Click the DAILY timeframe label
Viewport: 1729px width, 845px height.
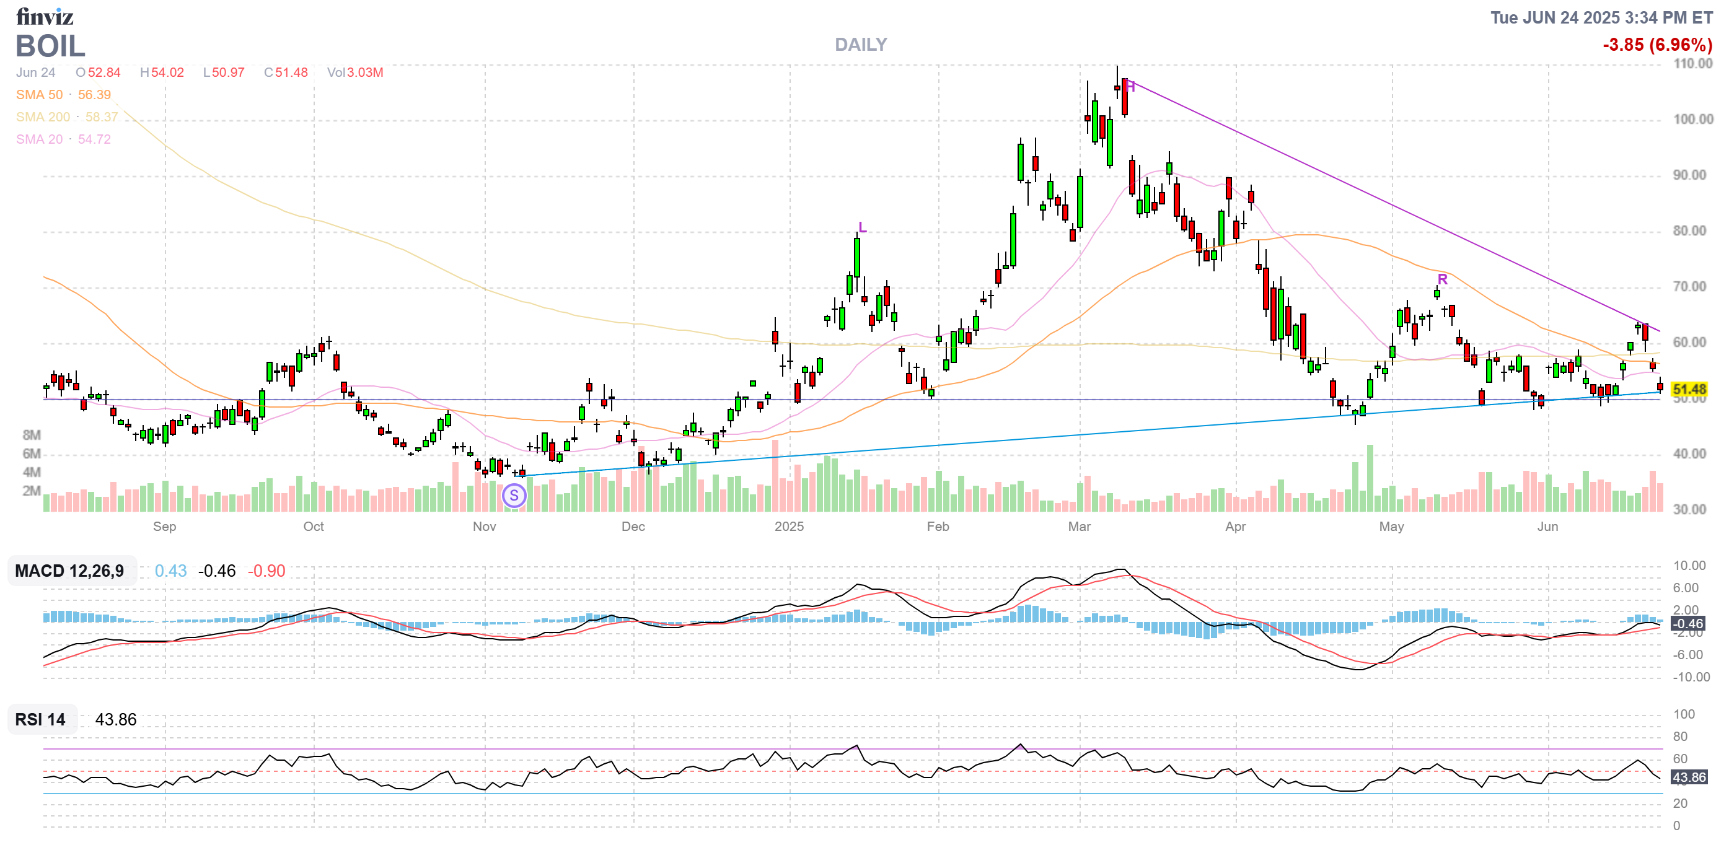coord(861,45)
